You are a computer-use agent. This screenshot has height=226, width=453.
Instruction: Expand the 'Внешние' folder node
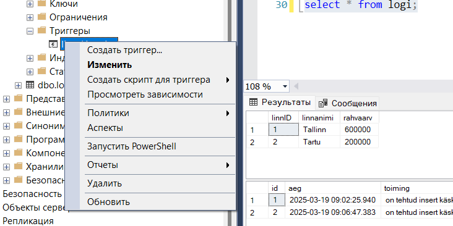[x=6, y=112]
